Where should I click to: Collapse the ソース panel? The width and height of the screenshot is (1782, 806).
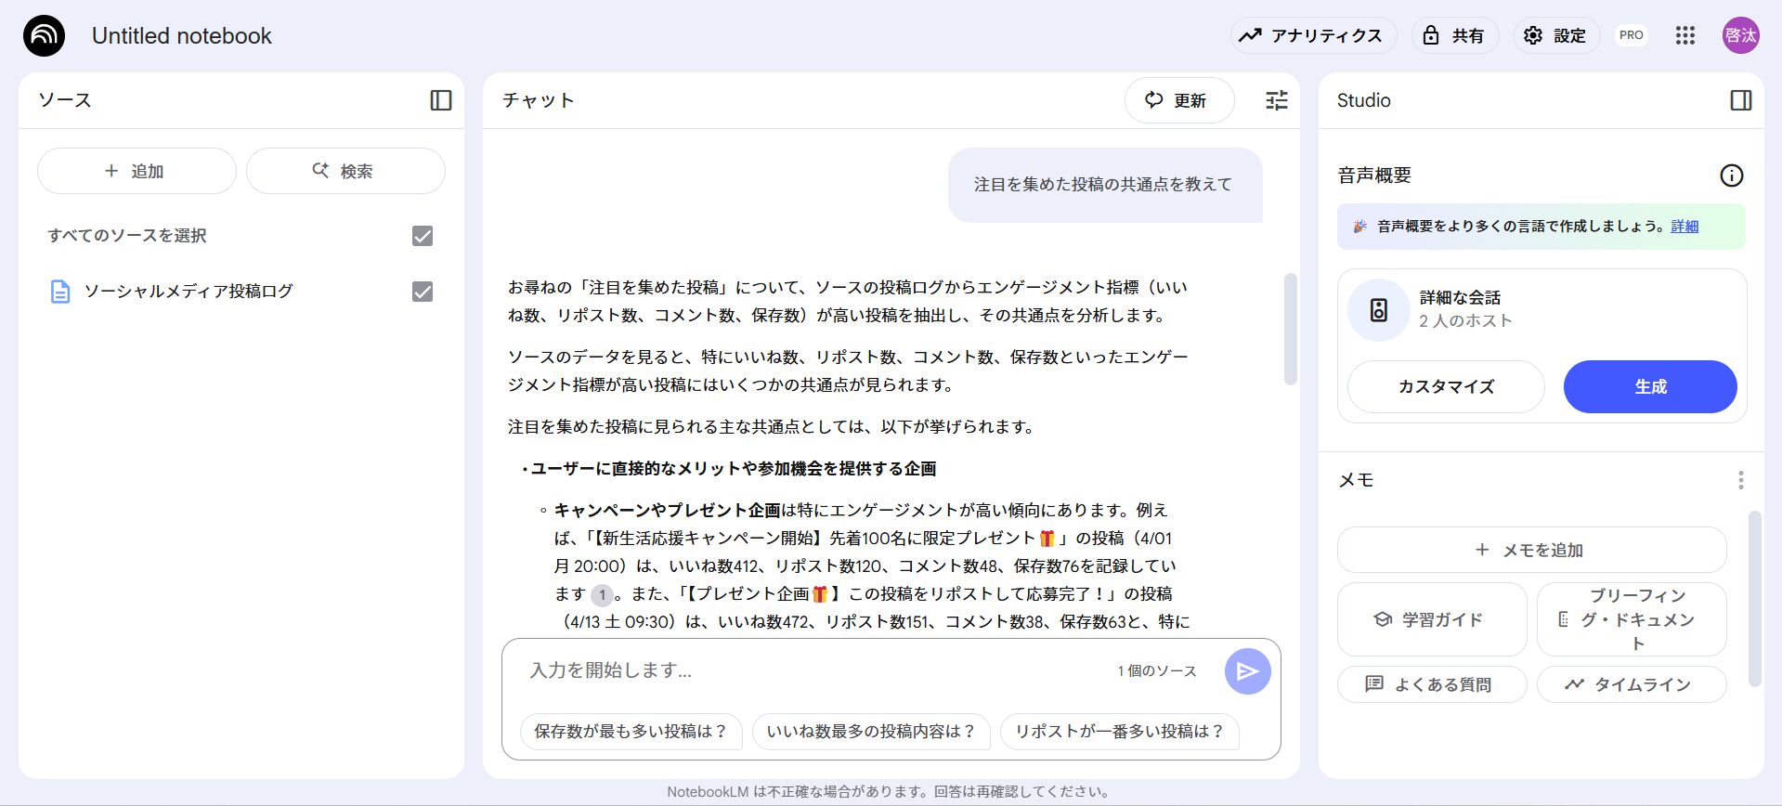[x=441, y=100]
